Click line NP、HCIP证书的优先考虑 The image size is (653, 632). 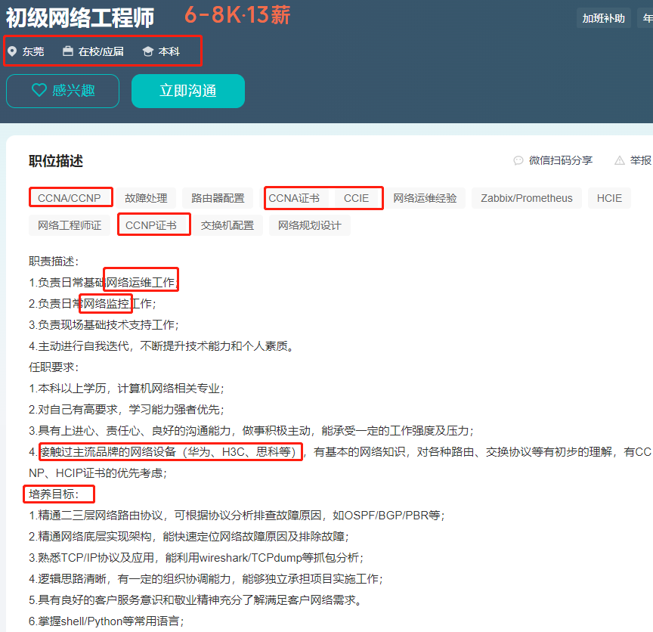[x=97, y=473]
